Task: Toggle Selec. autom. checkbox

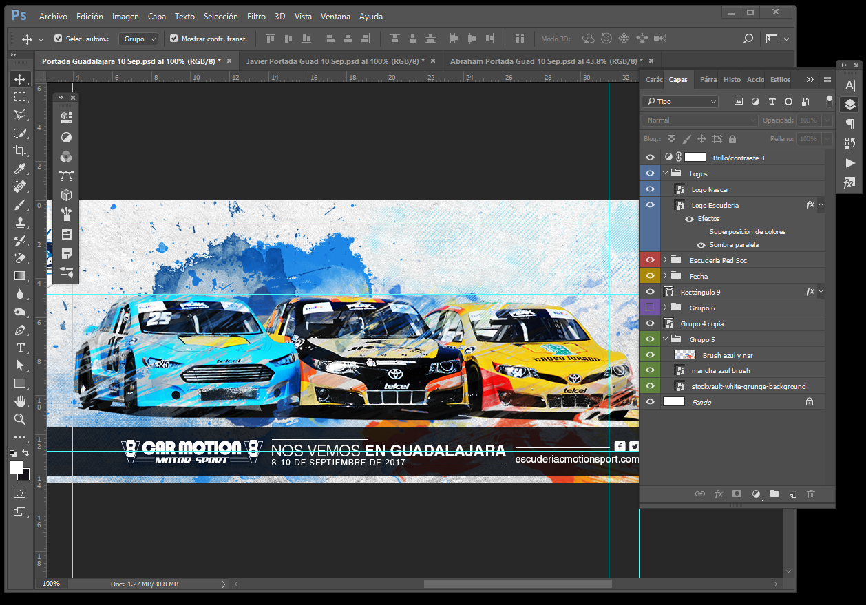Action: coord(59,39)
